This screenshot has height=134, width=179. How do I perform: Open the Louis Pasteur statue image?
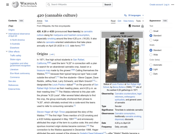pyautogui.click(x=122, y=61)
